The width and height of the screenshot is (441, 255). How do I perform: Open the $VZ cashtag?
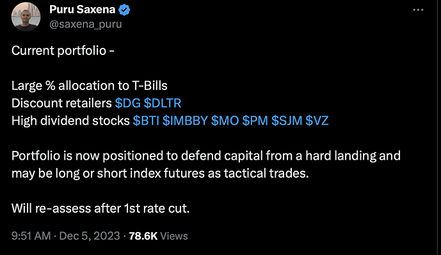(x=317, y=121)
